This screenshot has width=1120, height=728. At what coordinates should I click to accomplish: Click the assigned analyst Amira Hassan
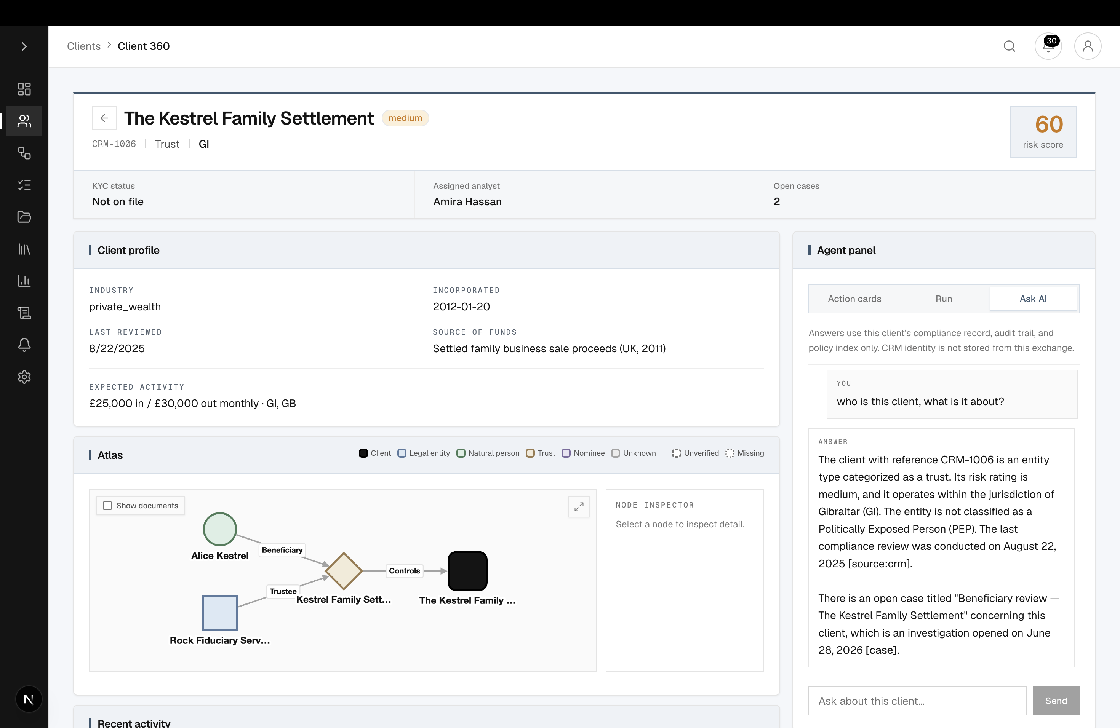[467, 201]
